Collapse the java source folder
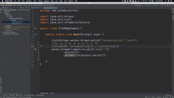 point(8,17)
